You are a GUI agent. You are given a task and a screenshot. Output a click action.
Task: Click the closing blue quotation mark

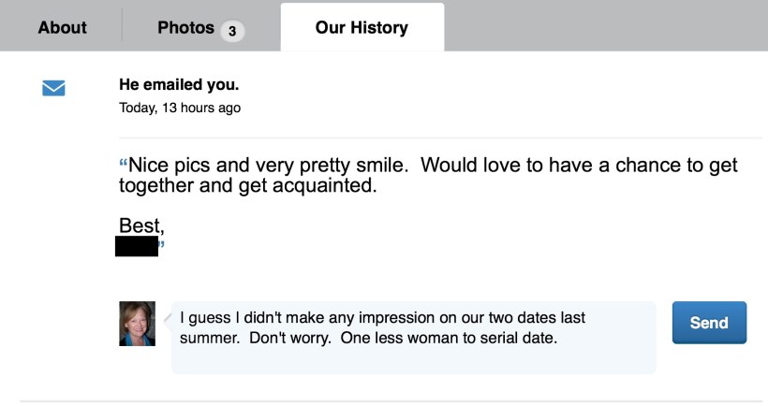(x=162, y=246)
